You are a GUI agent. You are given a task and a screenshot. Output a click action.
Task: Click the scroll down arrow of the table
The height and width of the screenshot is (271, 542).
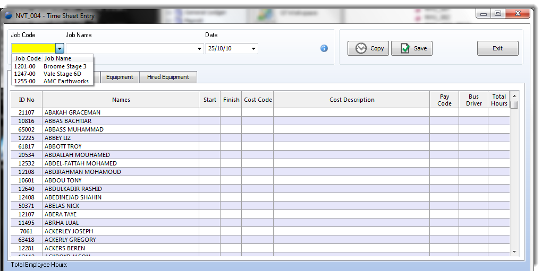(514, 252)
